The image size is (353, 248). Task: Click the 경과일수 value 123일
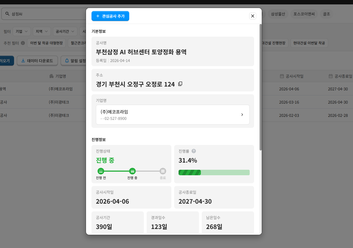(x=159, y=227)
